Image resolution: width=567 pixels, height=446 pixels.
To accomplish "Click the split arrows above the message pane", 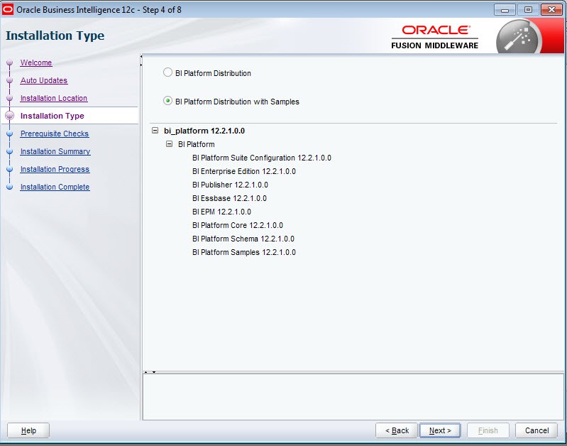I will coord(150,372).
